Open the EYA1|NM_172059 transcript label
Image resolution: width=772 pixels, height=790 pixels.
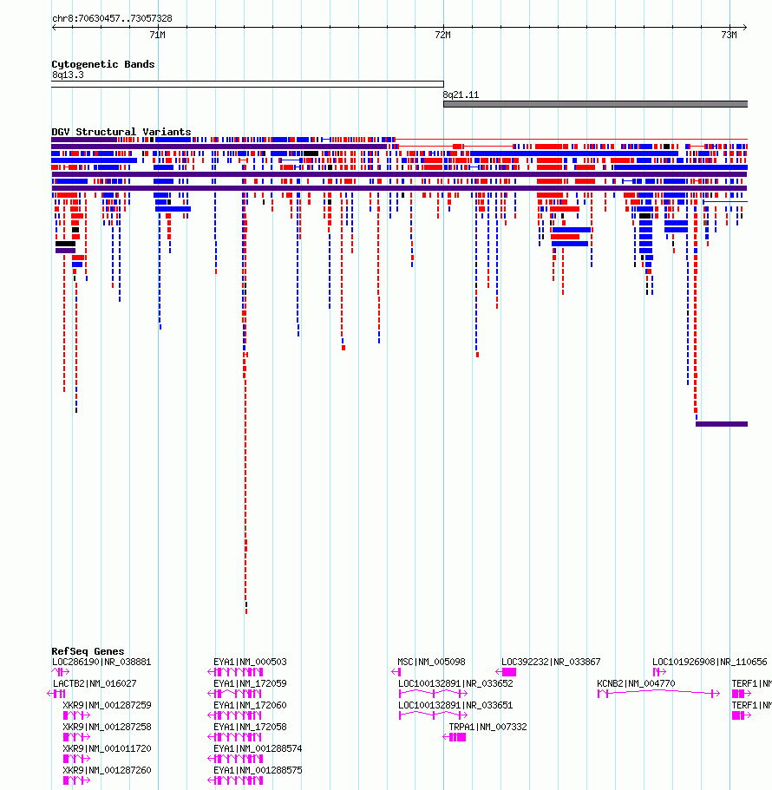[250, 683]
